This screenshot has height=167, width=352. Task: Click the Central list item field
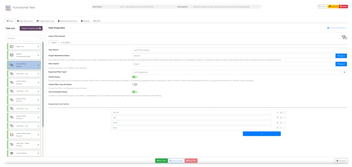pos(191,112)
